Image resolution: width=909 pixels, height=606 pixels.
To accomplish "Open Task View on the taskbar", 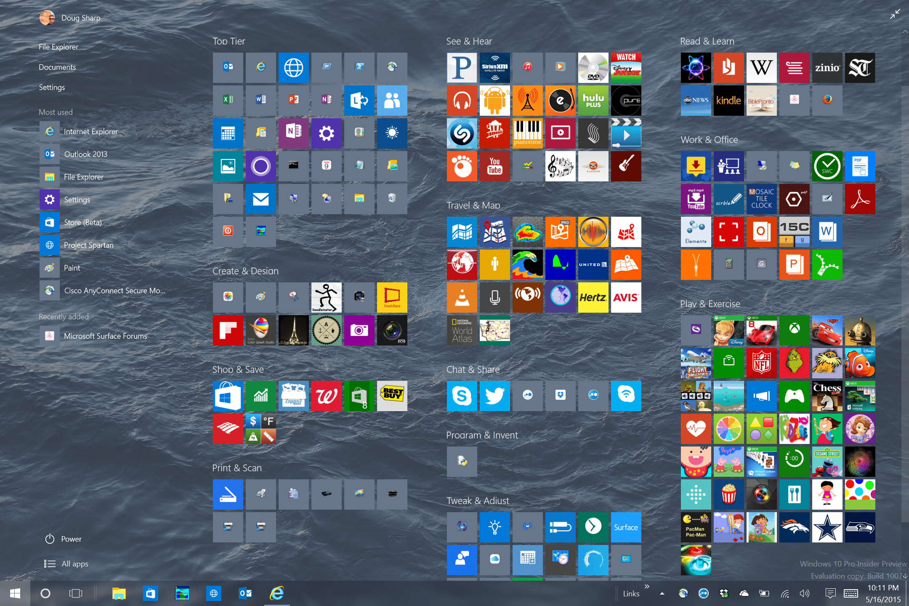I will point(76,593).
